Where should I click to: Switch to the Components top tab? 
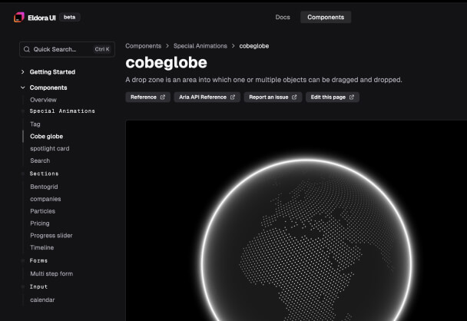[x=326, y=17]
